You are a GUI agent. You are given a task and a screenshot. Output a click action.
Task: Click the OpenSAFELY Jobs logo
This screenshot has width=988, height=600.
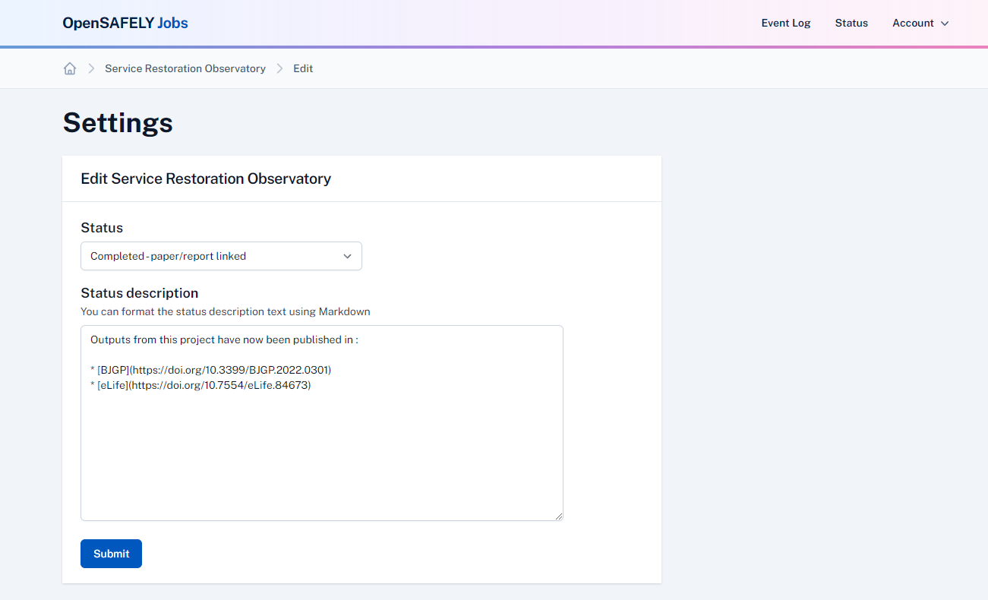(x=125, y=23)
